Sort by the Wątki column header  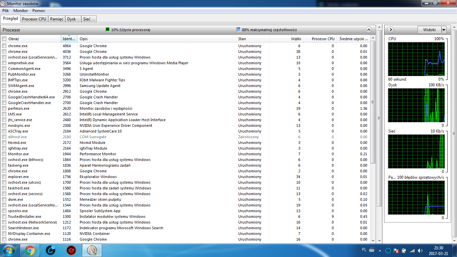286,39
